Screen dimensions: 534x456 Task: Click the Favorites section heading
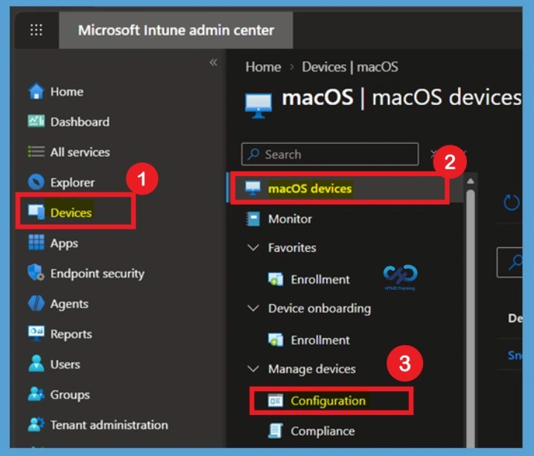pos(292,247)
